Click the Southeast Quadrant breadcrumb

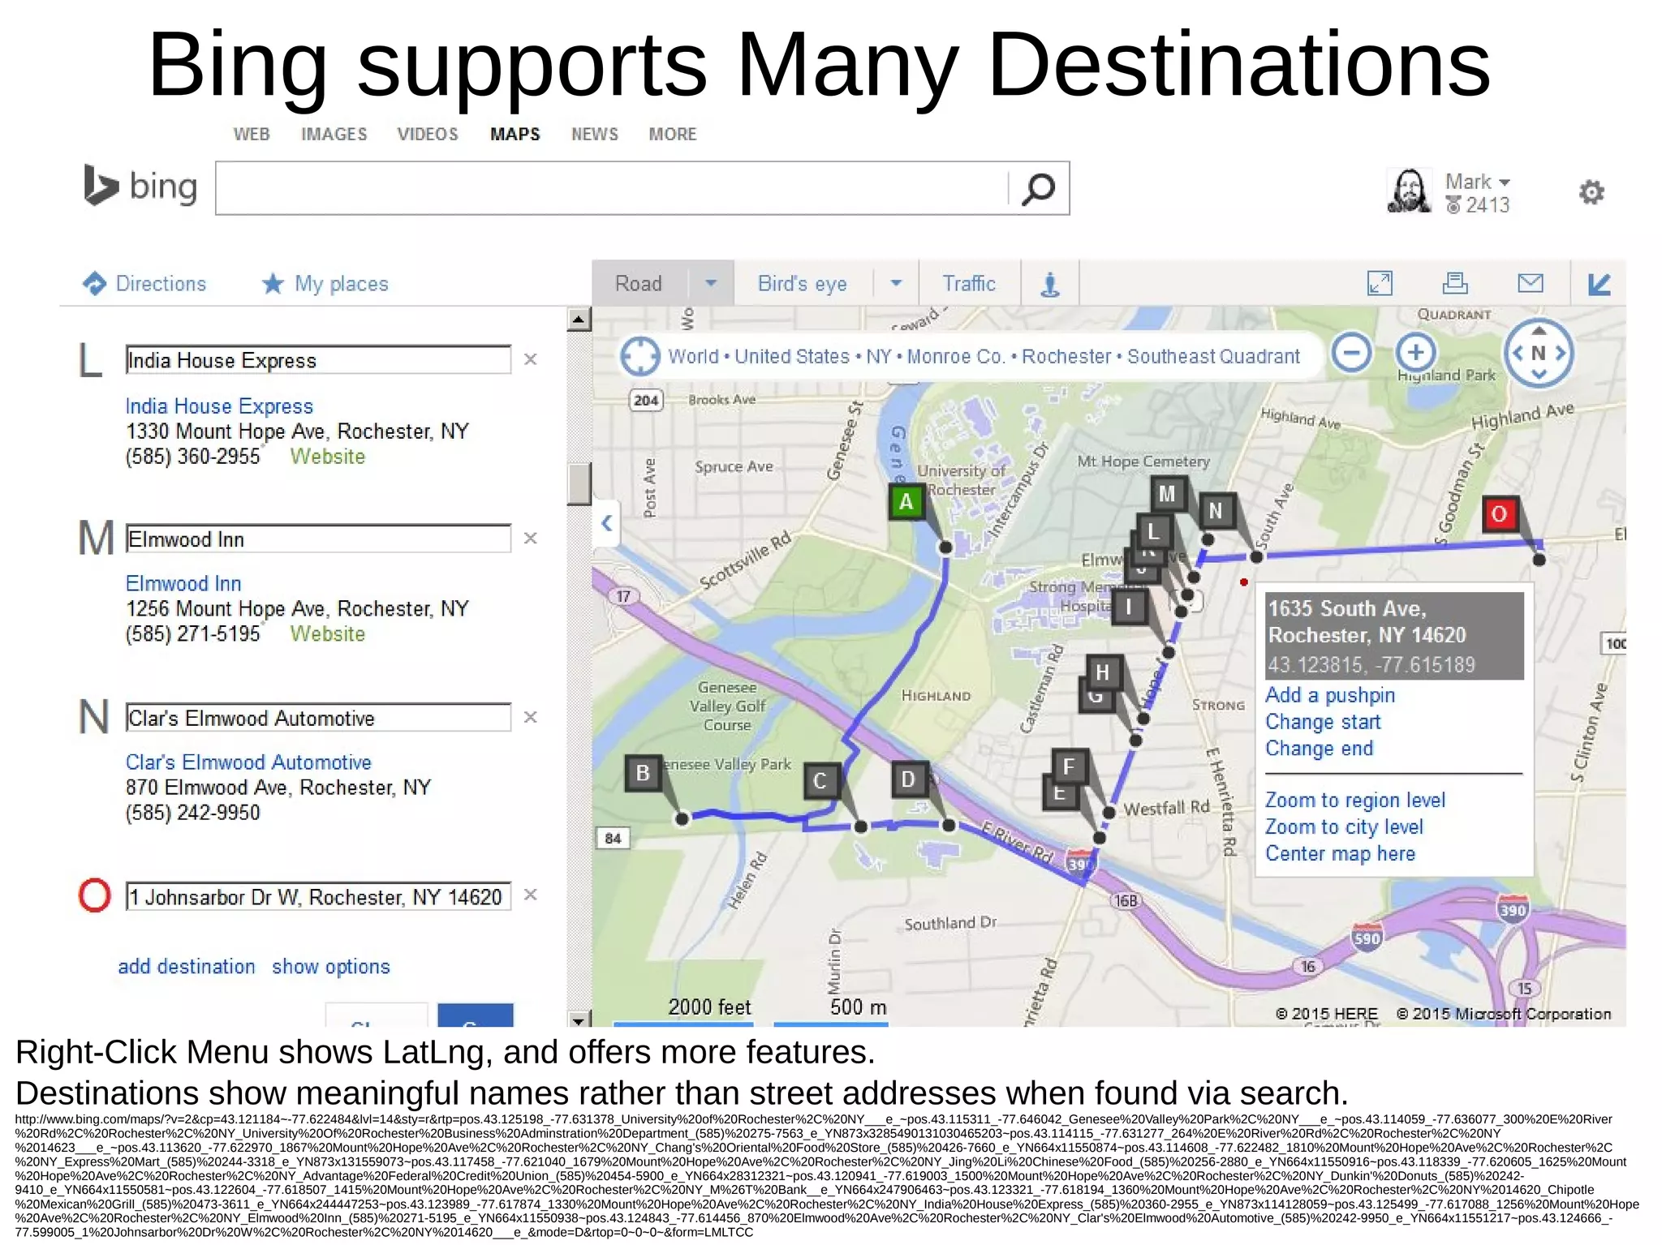coord(1213,356)
